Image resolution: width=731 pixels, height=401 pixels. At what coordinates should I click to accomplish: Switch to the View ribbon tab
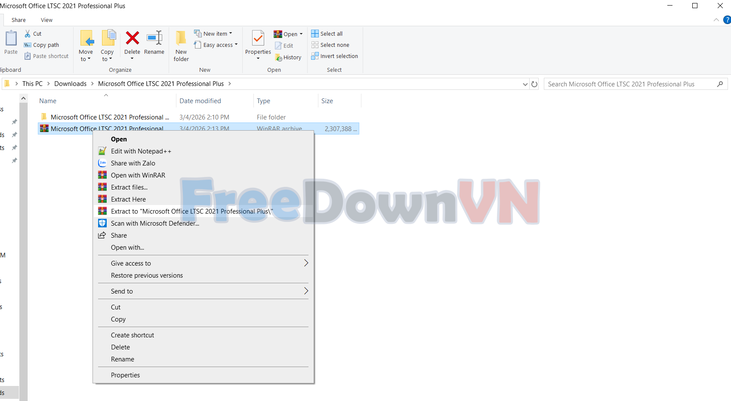46,20
